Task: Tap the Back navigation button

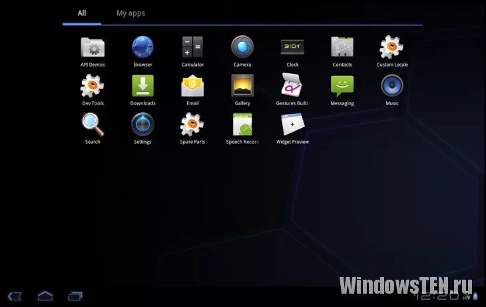Action: pos(15,296)
